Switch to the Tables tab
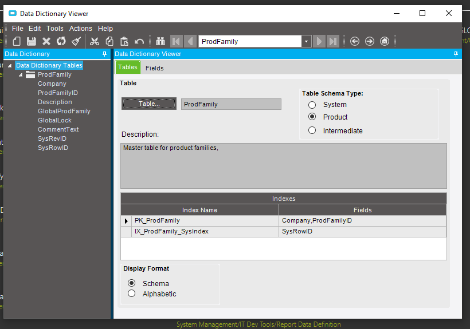The height and width of the screenshot is (329, 470). [x=128, y=67]
